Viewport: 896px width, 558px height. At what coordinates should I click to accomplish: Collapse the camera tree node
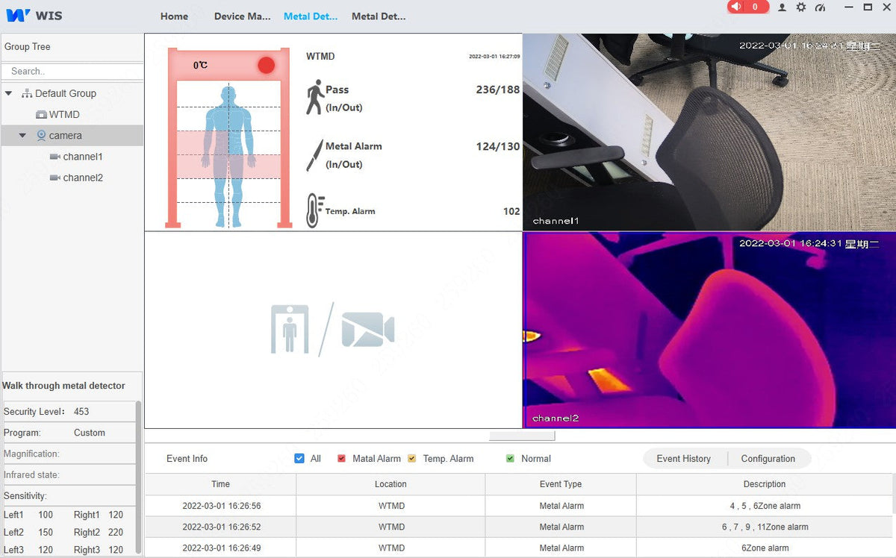(x=22, y=136)
